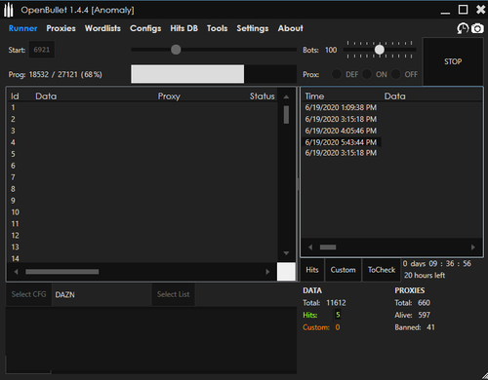488x380 pixels.
Task: Click the 20 hours left estimate
Action: 425,276
